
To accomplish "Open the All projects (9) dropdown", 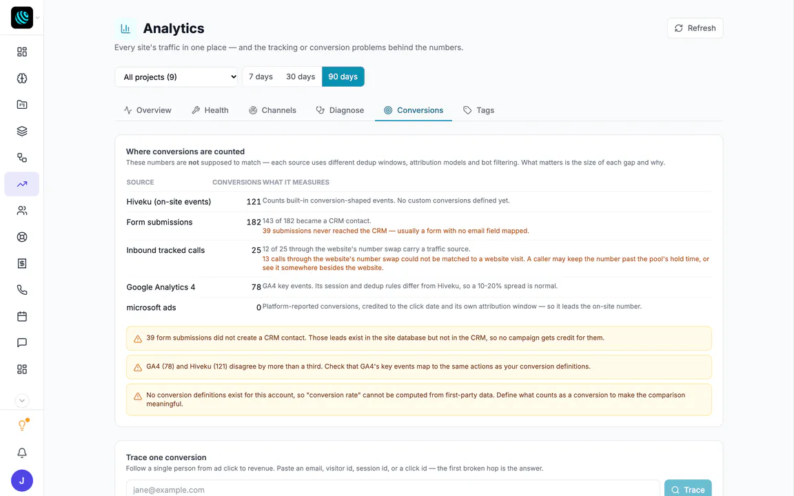I will 176,77.
